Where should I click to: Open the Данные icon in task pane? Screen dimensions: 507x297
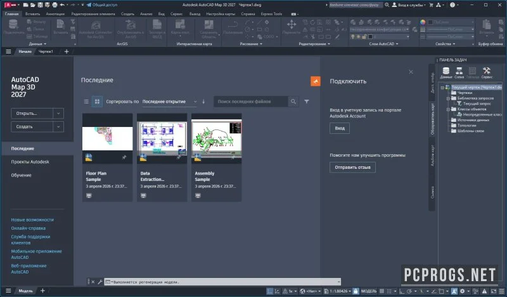pos(446,72)
